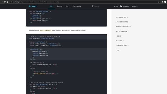Image resolution: width=167 pixels, height=94 pixels.
Task: Open the browser profile avatar
Action: tap(165, 2)
